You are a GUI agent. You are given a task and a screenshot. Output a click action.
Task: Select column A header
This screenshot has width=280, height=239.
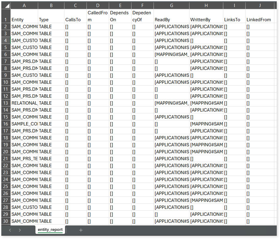coord(24,6)
